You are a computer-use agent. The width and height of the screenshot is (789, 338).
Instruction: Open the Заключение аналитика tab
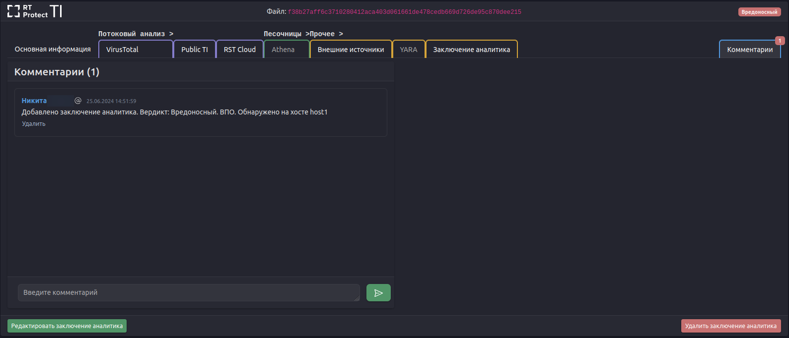pos(471,50)
